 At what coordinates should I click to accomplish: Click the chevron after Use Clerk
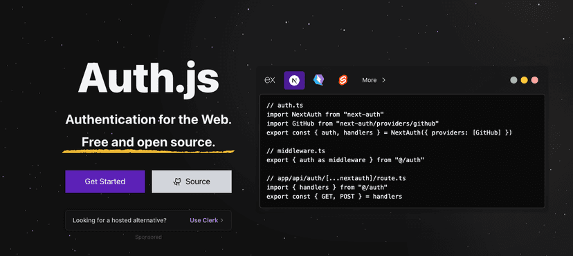[221, 220]
